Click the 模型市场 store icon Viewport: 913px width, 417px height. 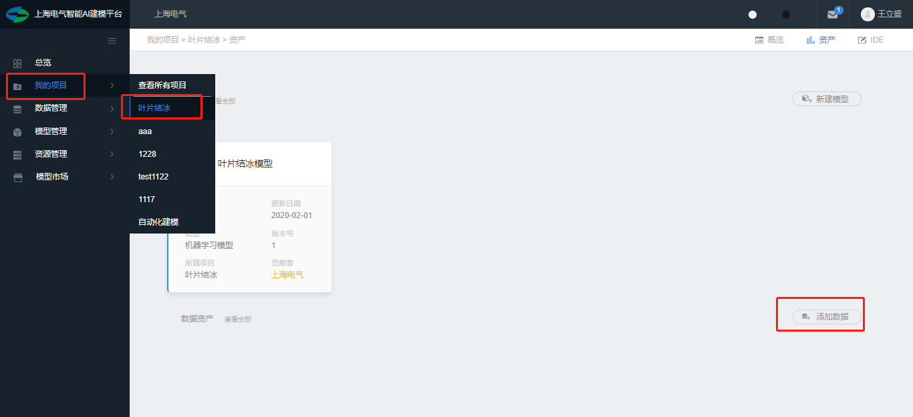coord(17,177)
